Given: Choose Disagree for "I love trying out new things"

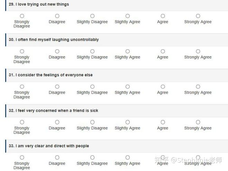Looking at the screenshot, I should click(x=57, y=16).
